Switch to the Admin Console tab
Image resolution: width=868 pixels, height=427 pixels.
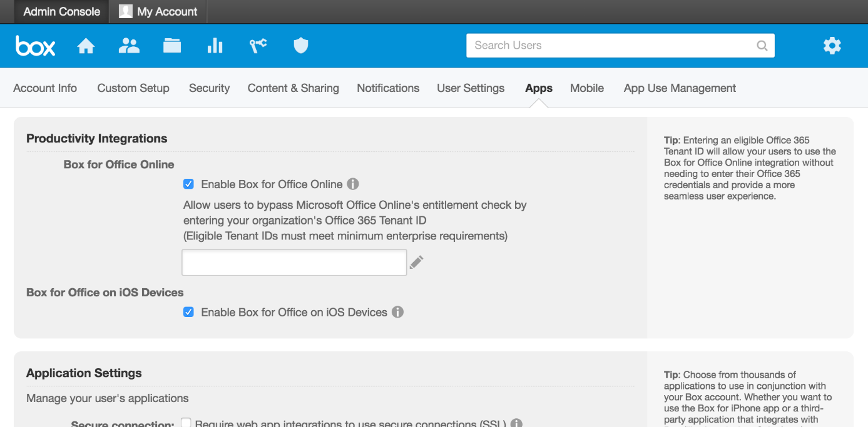(x=61, y=11)
